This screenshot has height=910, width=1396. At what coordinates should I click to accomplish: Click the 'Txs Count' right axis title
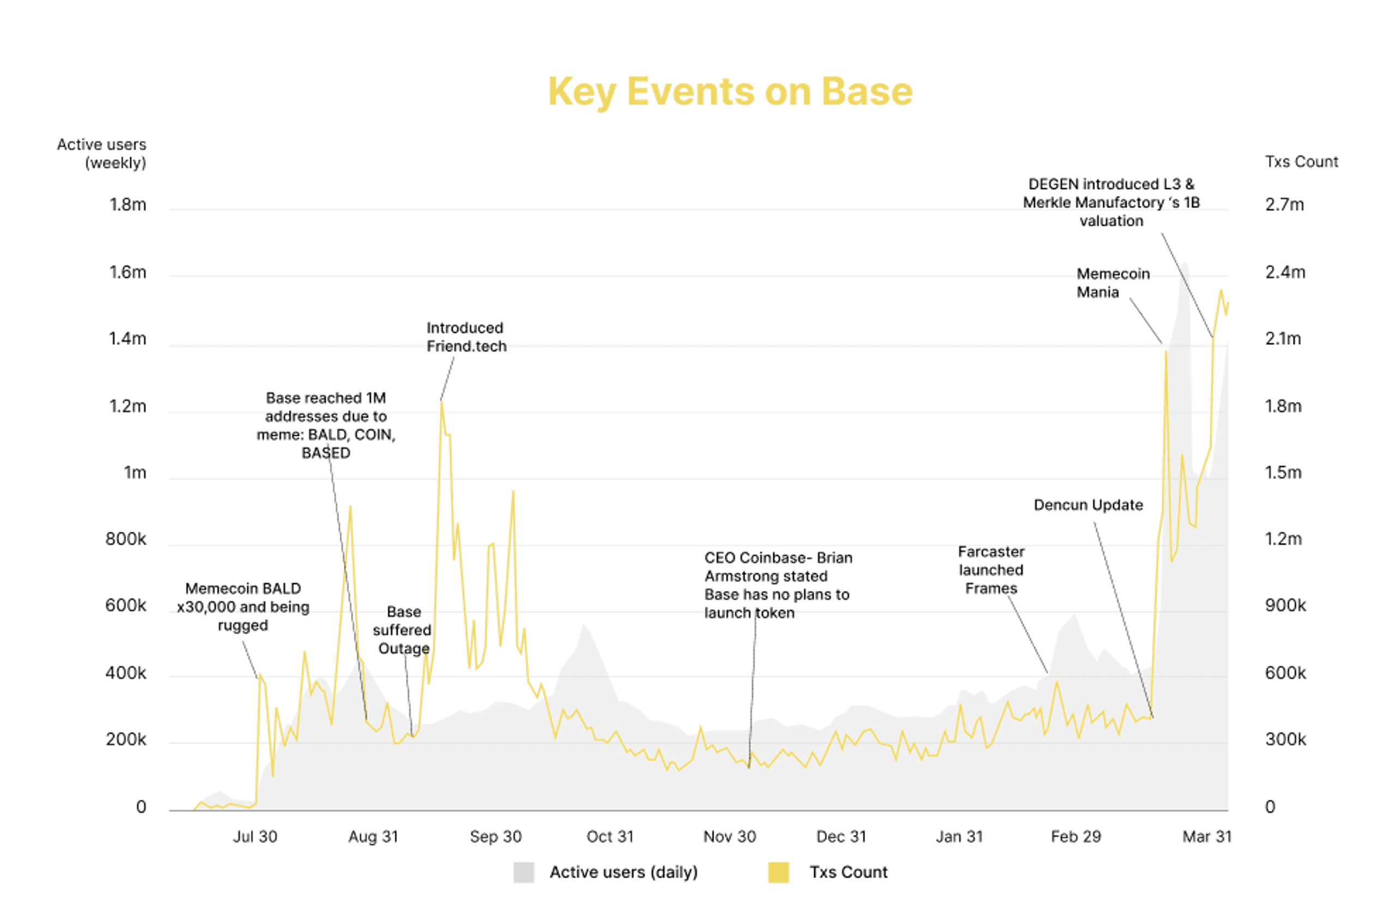coord(1301,161)
